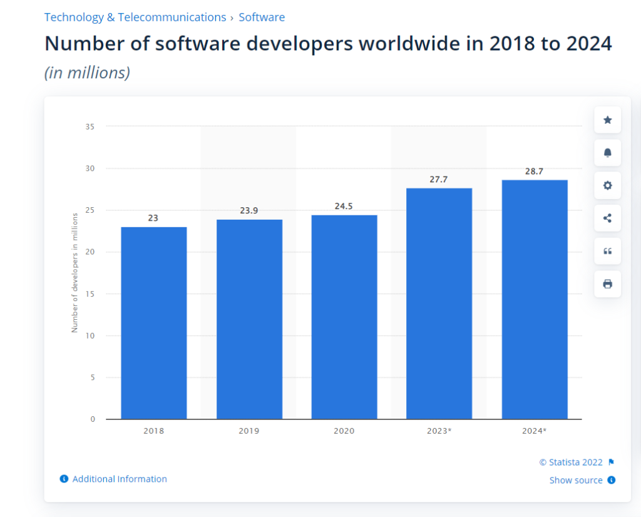641x517 pixels.
Task: Click the 2018 x-axis label
Action: (154, 431)
